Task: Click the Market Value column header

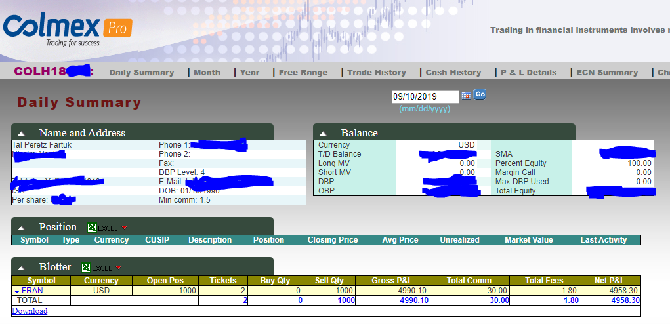Action: coord(528,240)
